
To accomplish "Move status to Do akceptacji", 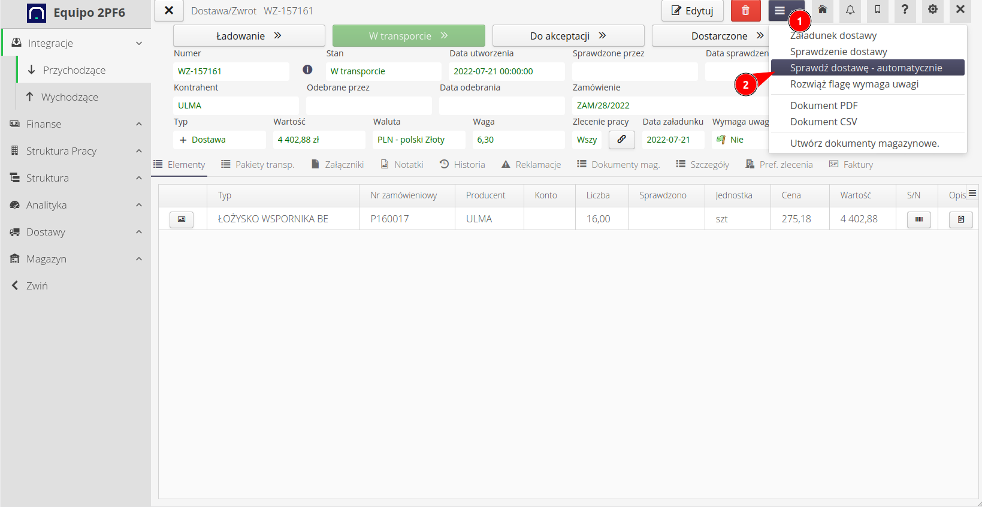I will [x=569, y=35].
